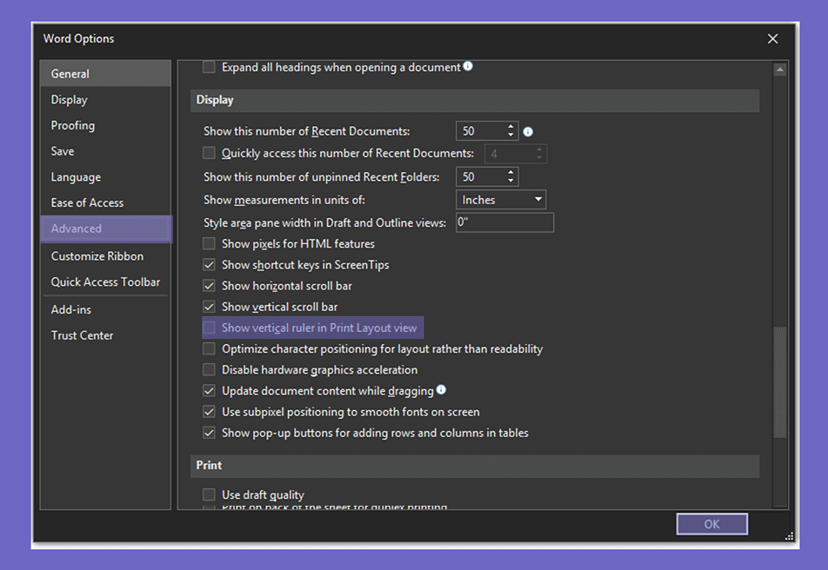Increase unpinned Recent Folders count

511,173
